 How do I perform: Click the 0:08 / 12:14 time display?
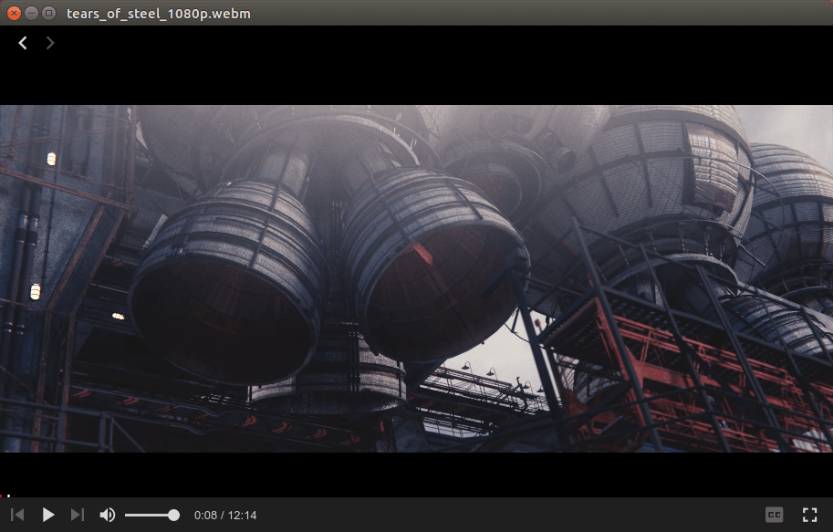click(x=225, y=516)
